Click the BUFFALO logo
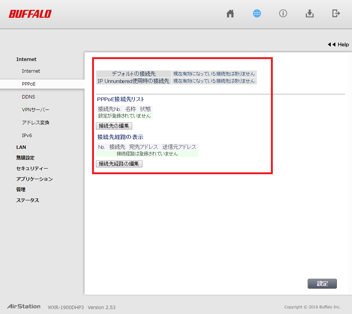Viewport: 352px width, 314px height. 30,14
